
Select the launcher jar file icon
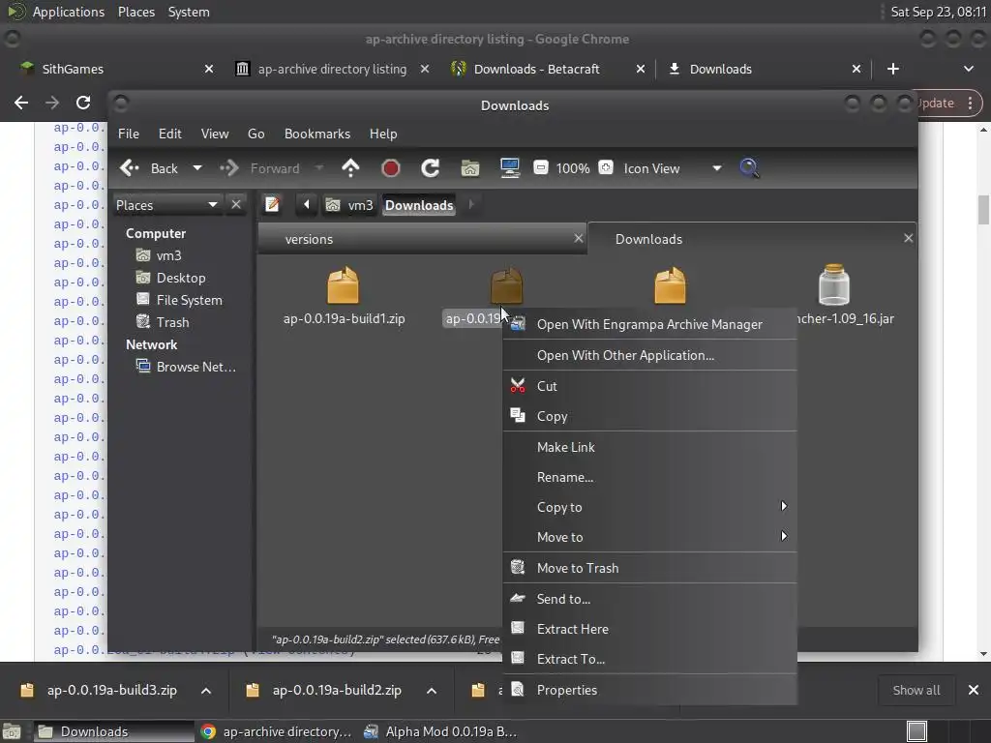[x=833, y=285]
